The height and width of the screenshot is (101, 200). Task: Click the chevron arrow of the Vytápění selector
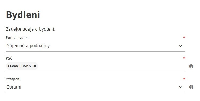click(180, 87)
